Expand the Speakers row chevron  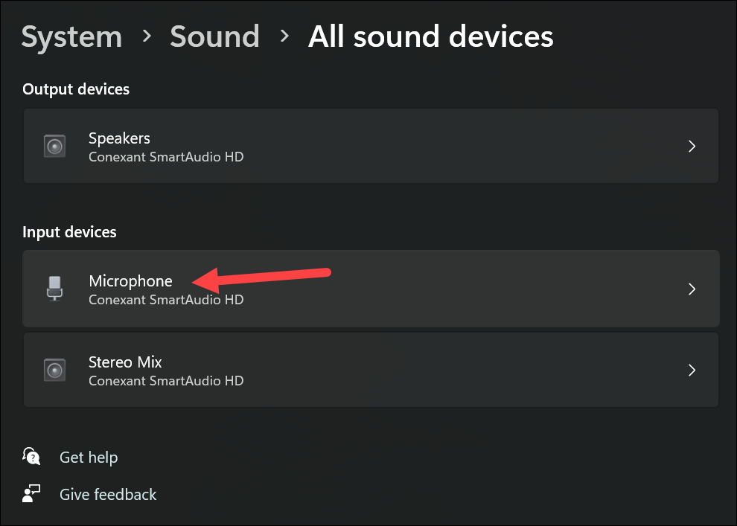coord(692,146)
